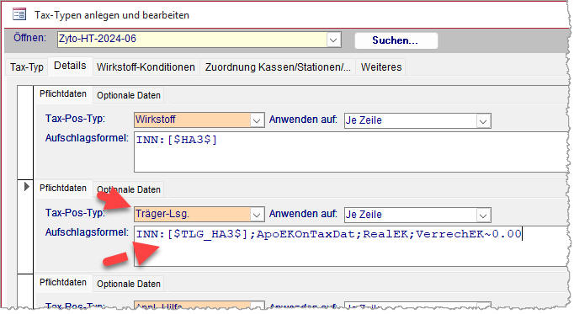Switch to the Tax-Typ tab
The image size is (574, 314).
click(27, 67)
